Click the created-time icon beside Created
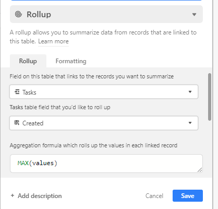Screen dimensions: 218x209 click(17, 123)
